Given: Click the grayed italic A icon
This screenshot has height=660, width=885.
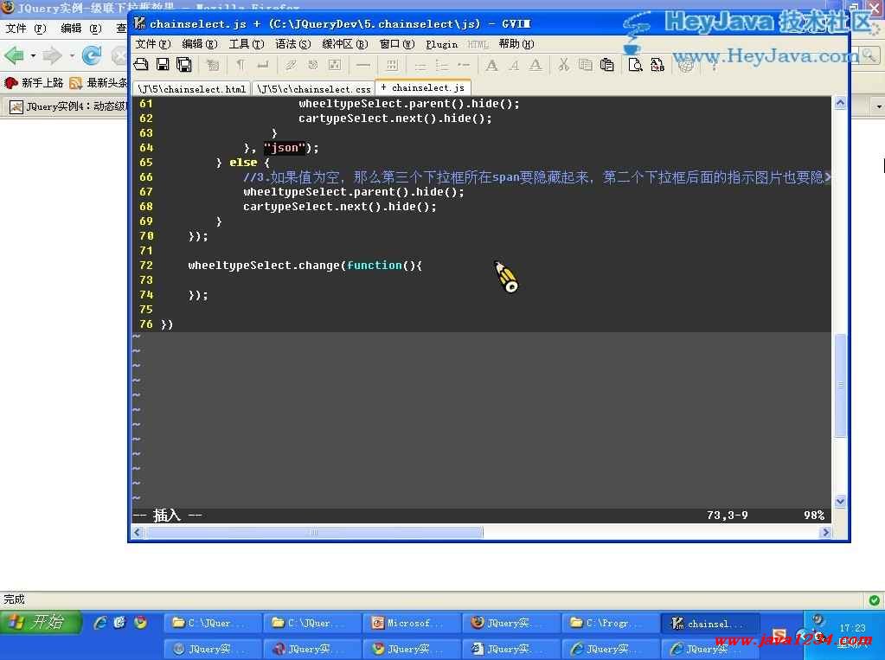Looking at the screenshot, I should point(514,65).
